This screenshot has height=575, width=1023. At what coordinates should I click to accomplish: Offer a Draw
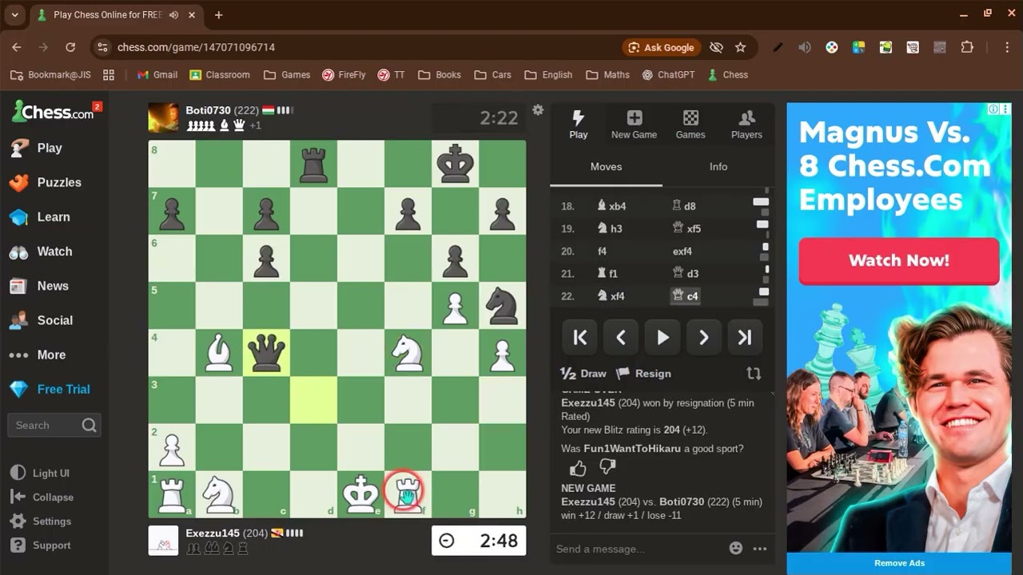583,373
